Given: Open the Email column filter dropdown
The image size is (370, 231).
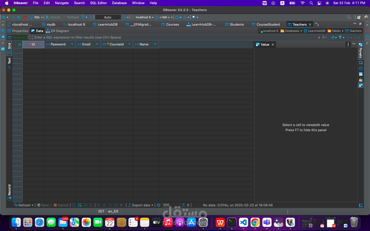Looking at the screenshot, I should pyautogui.click(x=97, y=44).
